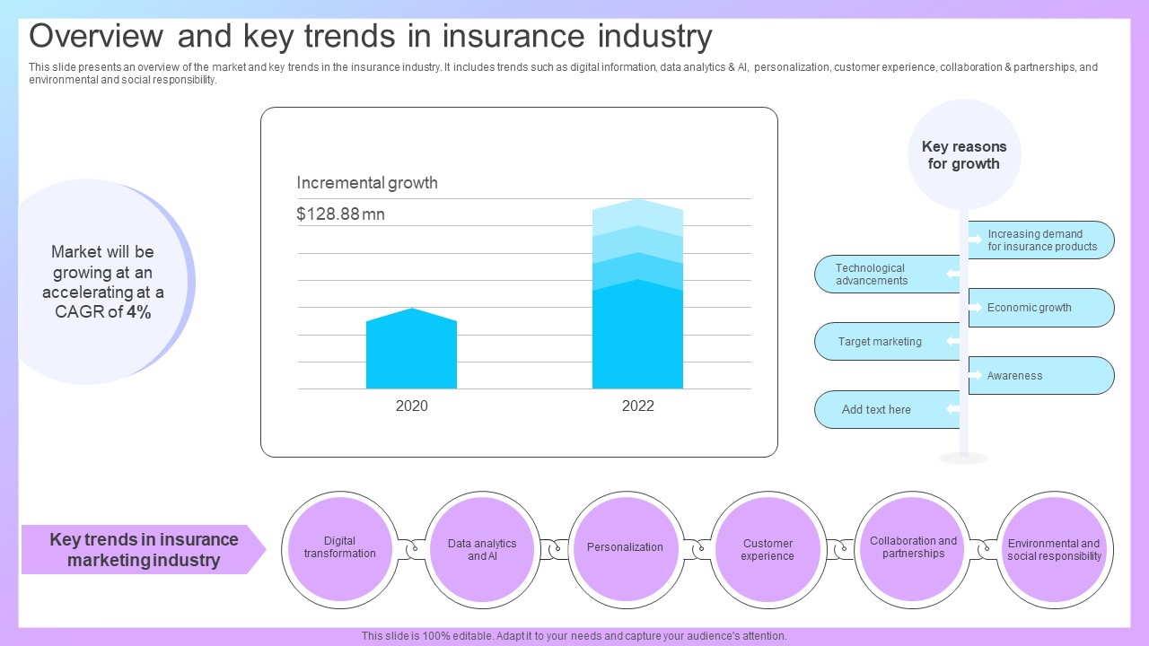Click the Economic growth pill
This screenshot has width=1149, height=646.
tap(1041, 308)
